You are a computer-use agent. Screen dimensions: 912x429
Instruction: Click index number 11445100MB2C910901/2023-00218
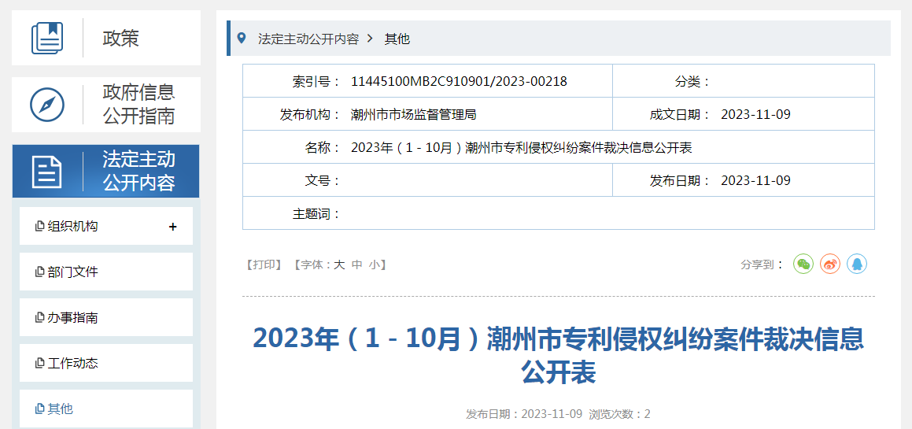point(459,82)
